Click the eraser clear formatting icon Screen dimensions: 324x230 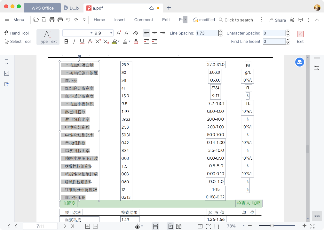[x=136, y=33]
